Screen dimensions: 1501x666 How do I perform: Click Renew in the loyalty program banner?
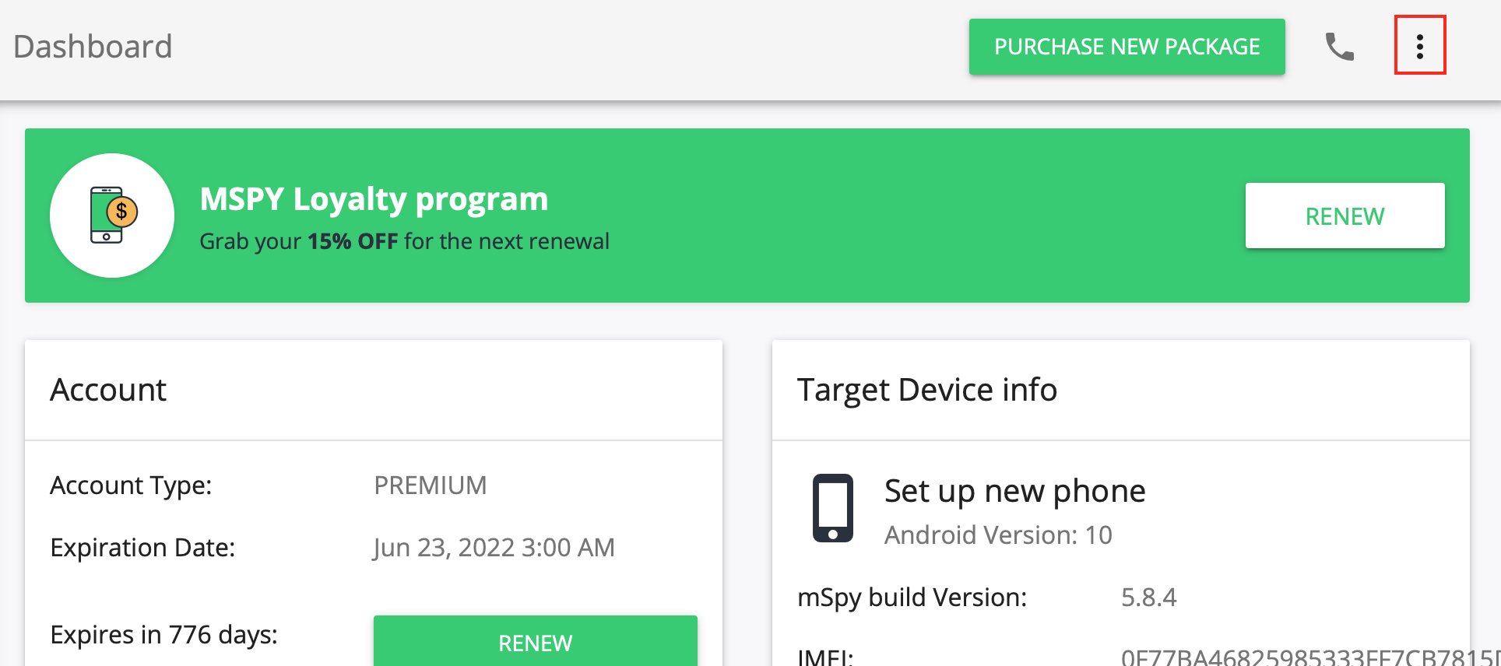coord(1345,216)
